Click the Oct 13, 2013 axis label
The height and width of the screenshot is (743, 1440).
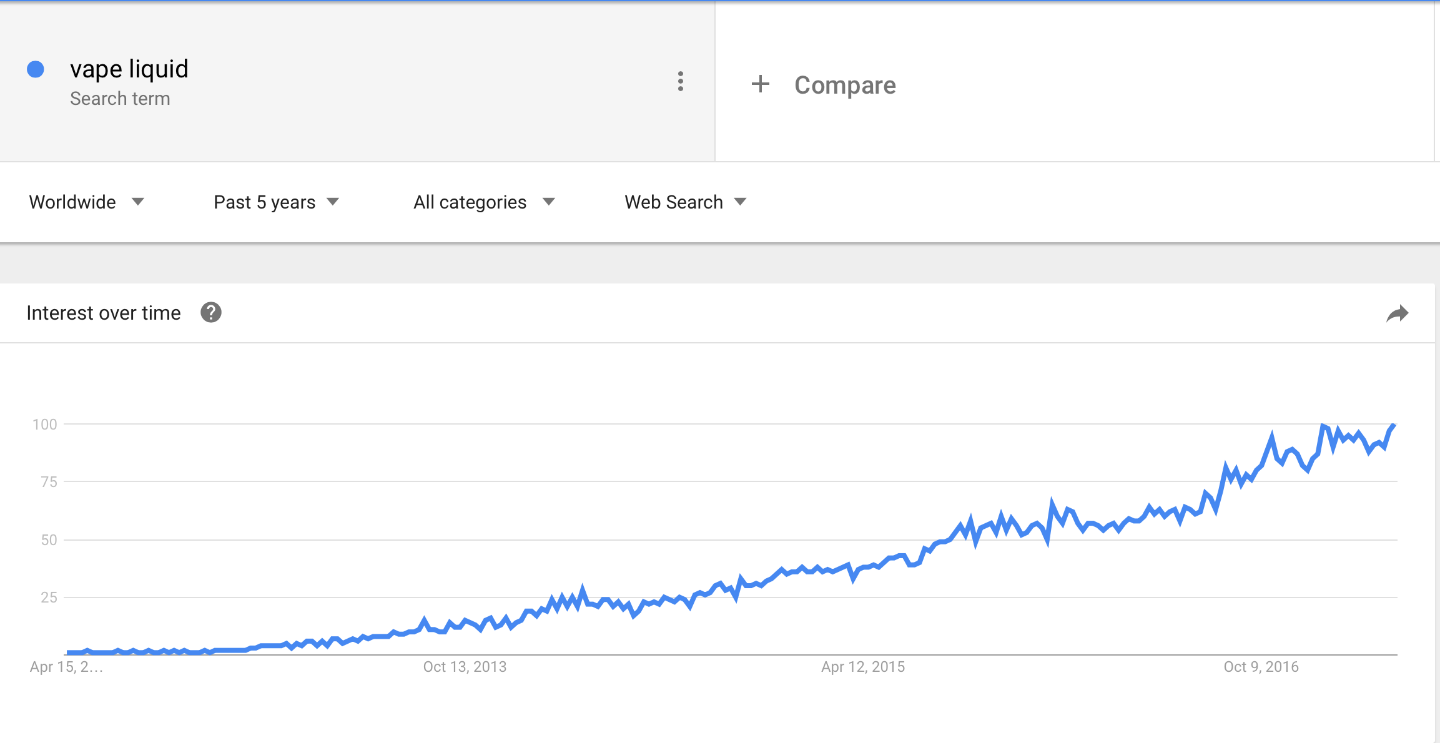pos(465,667)
